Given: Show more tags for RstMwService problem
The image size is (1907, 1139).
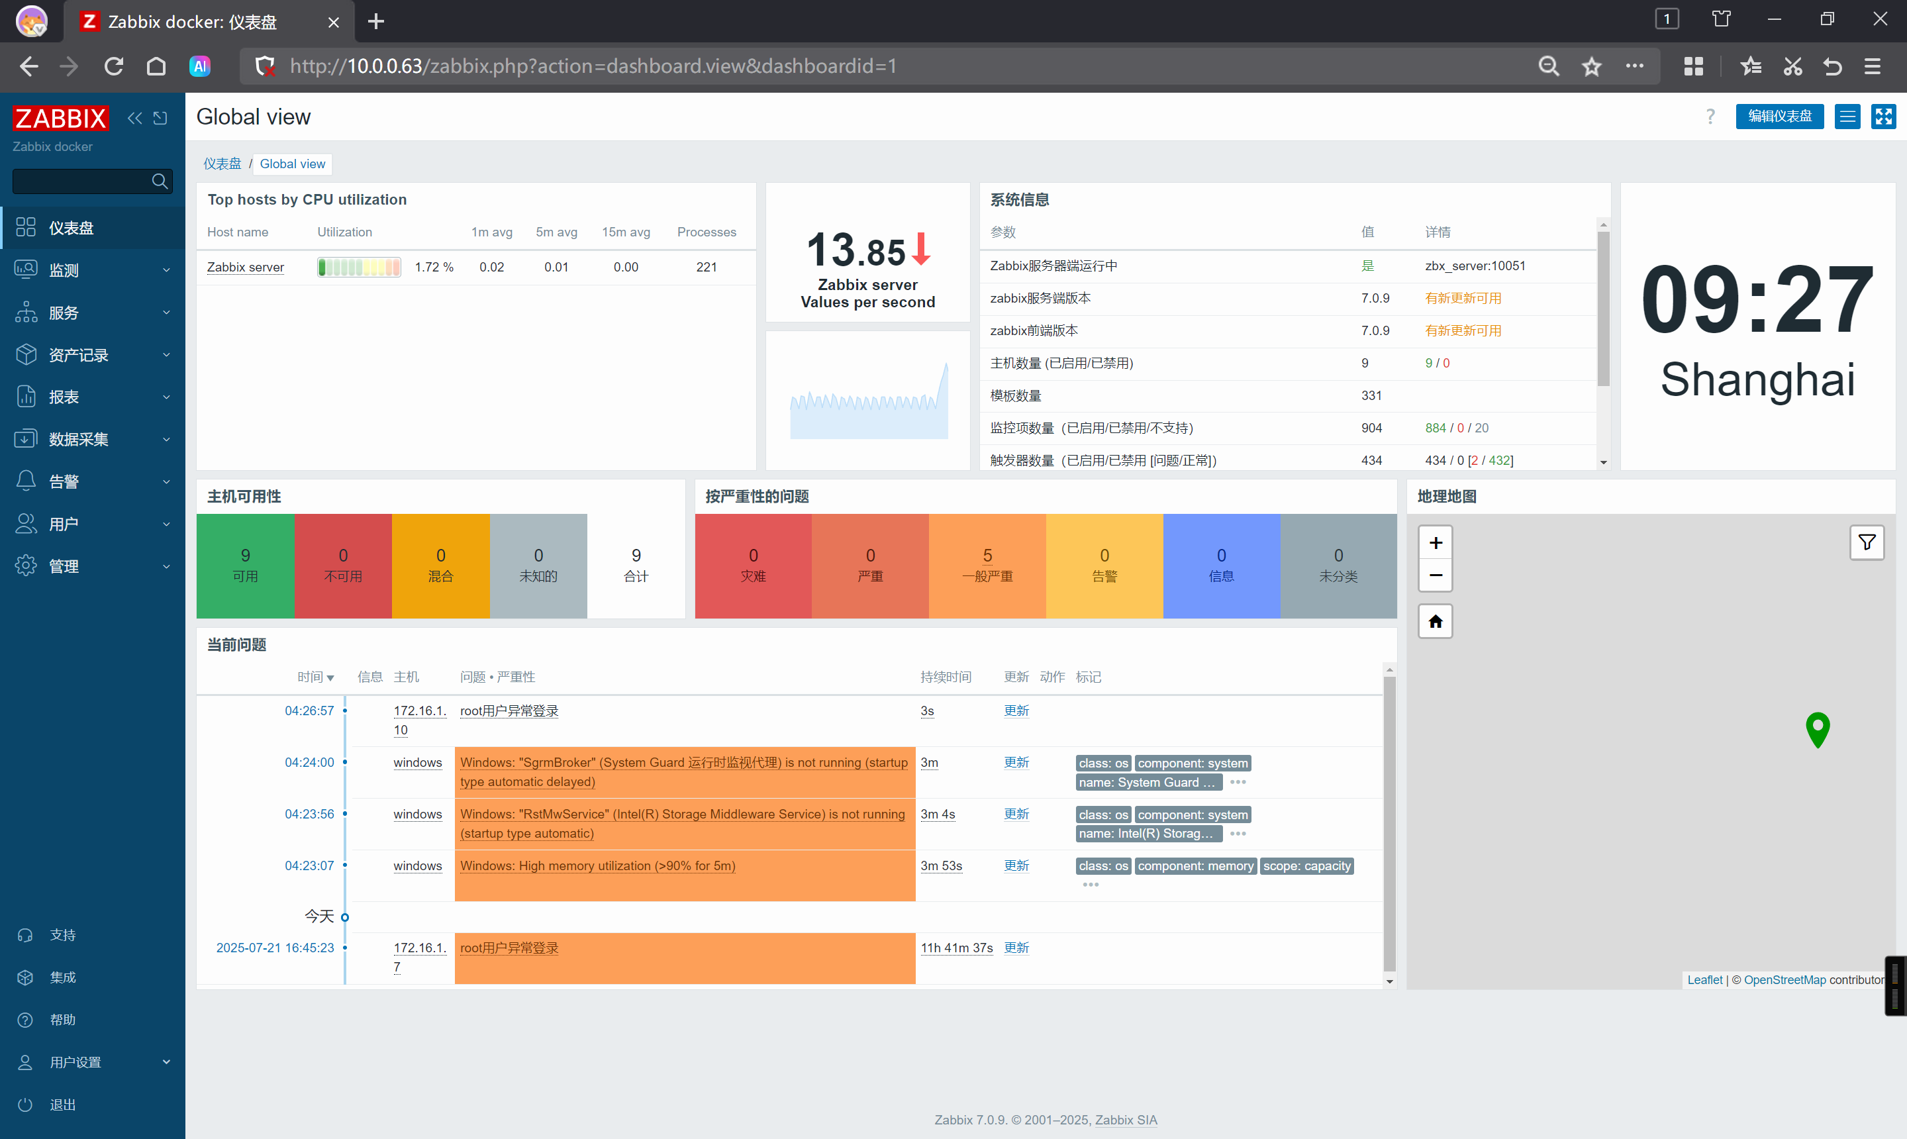Looking at the screenshot, I should [x=1237, y=834].
